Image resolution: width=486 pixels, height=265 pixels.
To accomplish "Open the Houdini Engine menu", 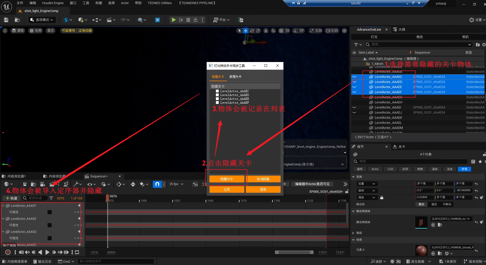I will tap(53, 3).
